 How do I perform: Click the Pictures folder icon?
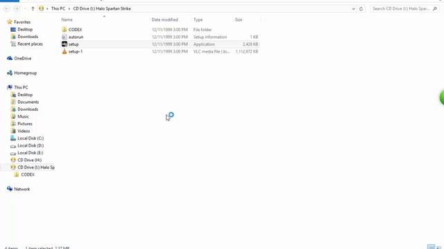pos(13,124)
